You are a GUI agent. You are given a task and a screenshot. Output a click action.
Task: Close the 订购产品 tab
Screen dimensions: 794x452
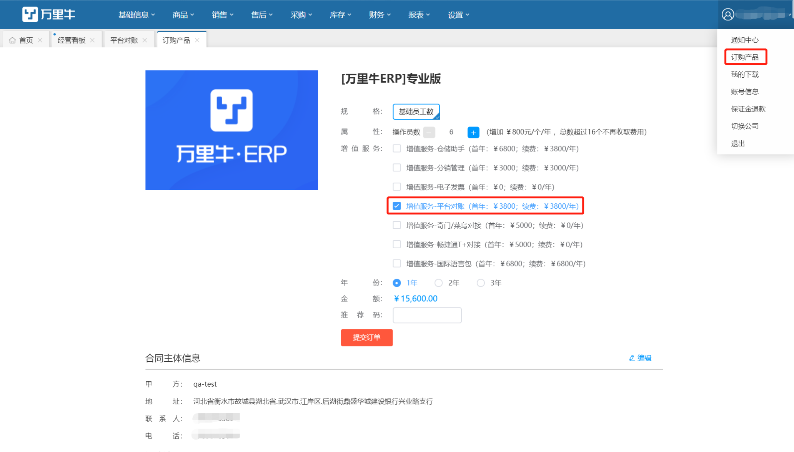(x=197, y=40)
